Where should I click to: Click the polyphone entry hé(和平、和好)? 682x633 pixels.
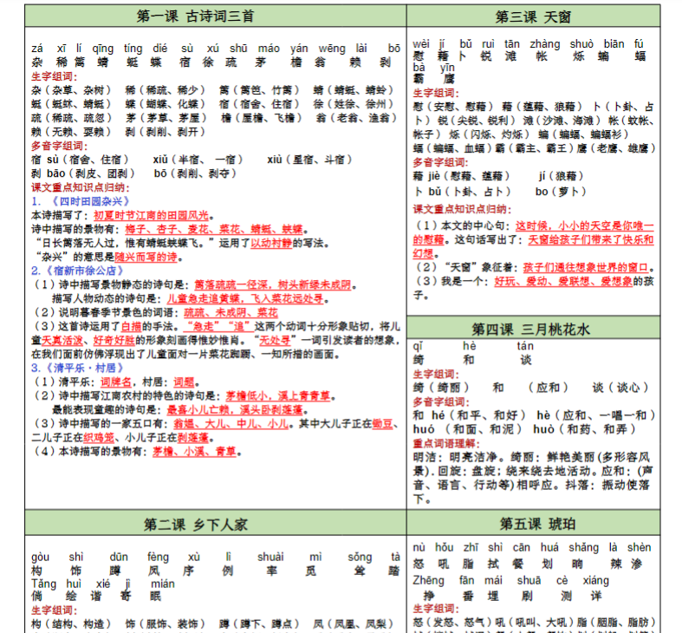pos(478,415)
